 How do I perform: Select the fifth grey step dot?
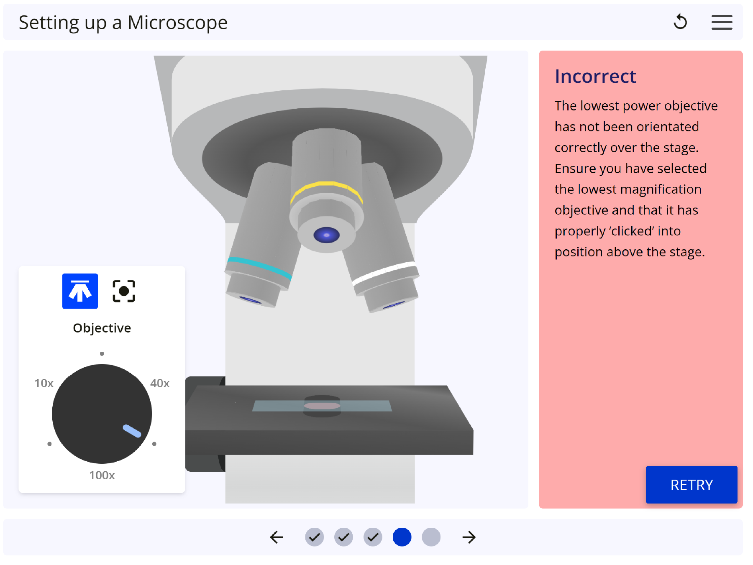click(431, 537)
